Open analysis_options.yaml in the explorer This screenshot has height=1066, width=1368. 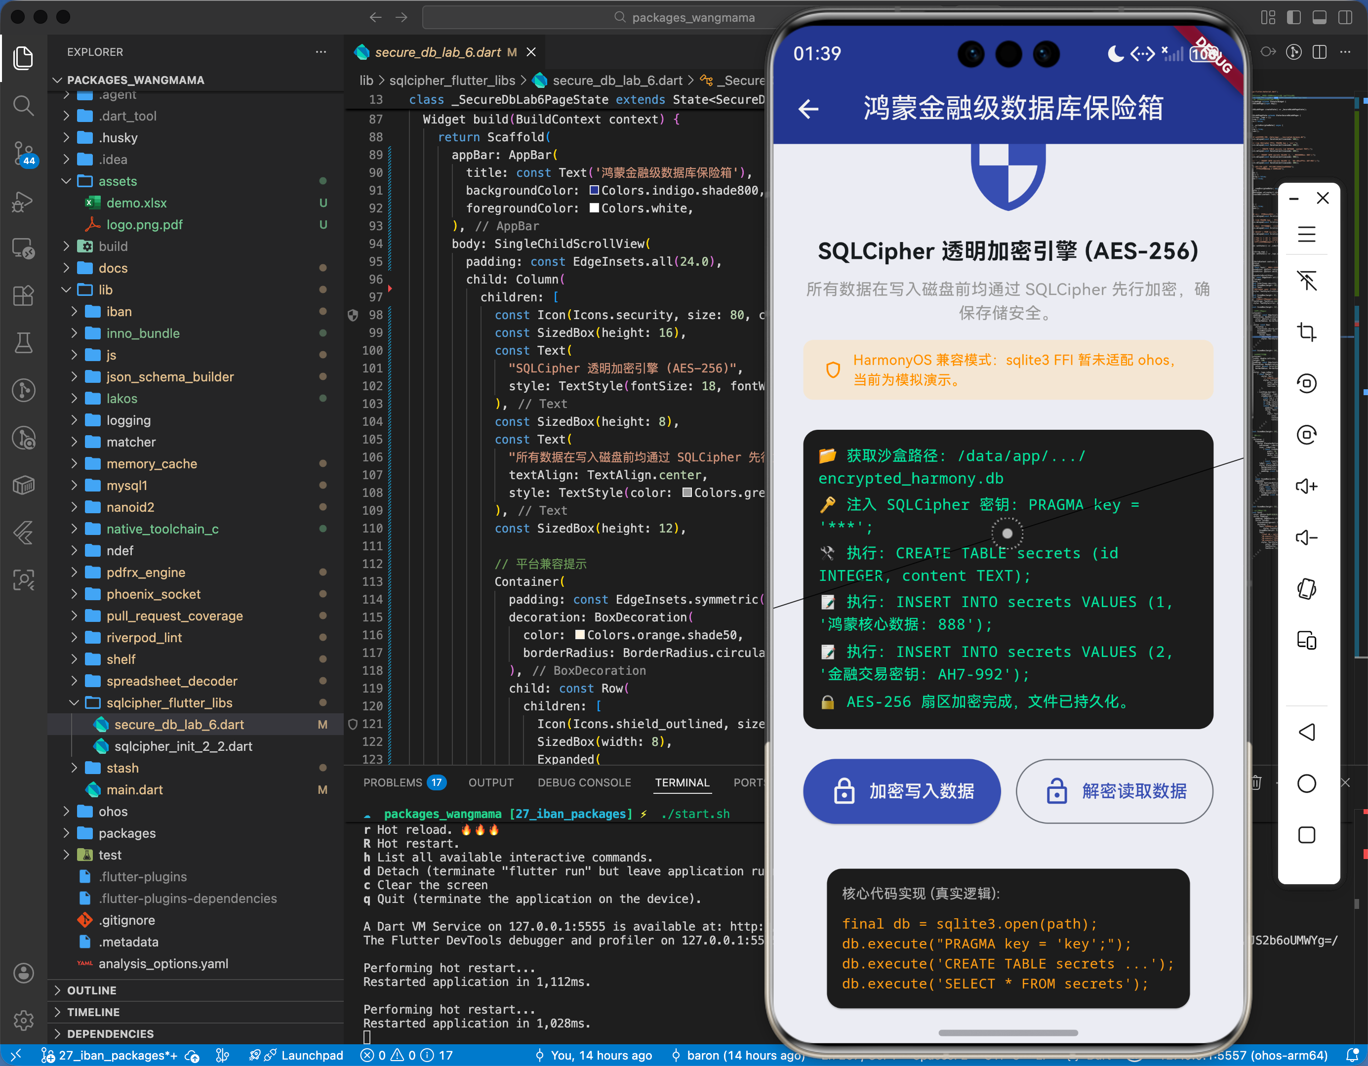163,964
